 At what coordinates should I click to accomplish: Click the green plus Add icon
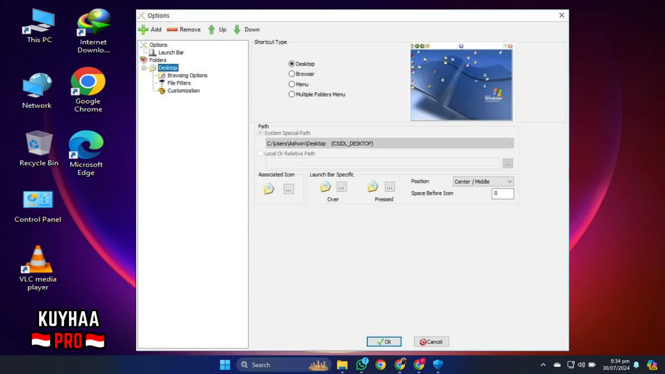(x=143, y=30)
